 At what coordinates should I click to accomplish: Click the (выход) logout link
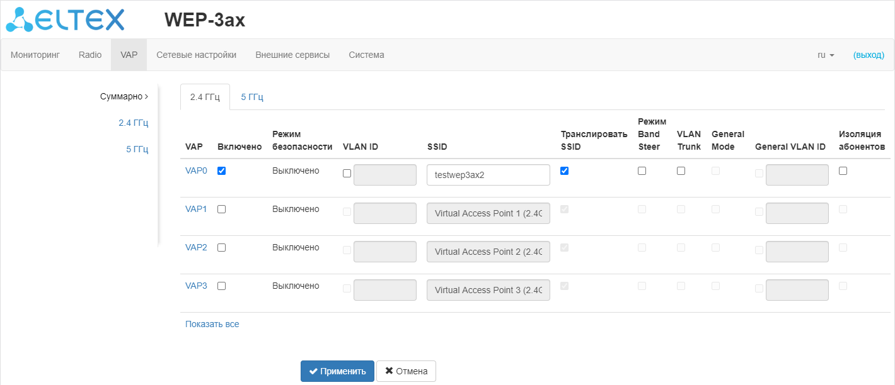coord(869,55)
